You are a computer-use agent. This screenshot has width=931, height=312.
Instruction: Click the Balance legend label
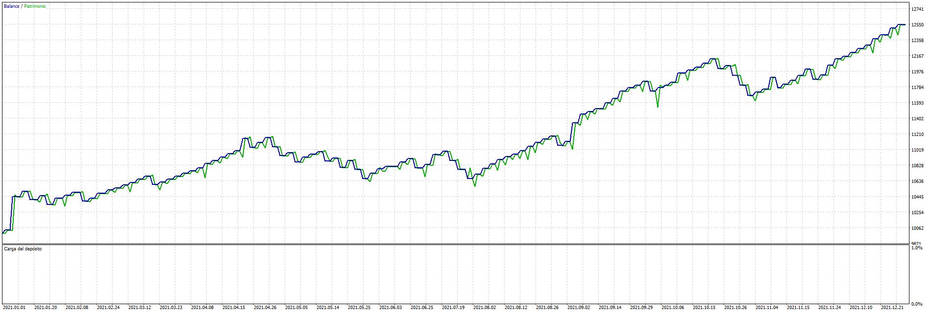click(x=11, y=6)
